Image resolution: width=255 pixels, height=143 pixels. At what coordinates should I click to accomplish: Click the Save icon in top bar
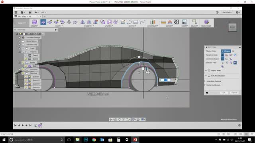click(x=30, y=12)
